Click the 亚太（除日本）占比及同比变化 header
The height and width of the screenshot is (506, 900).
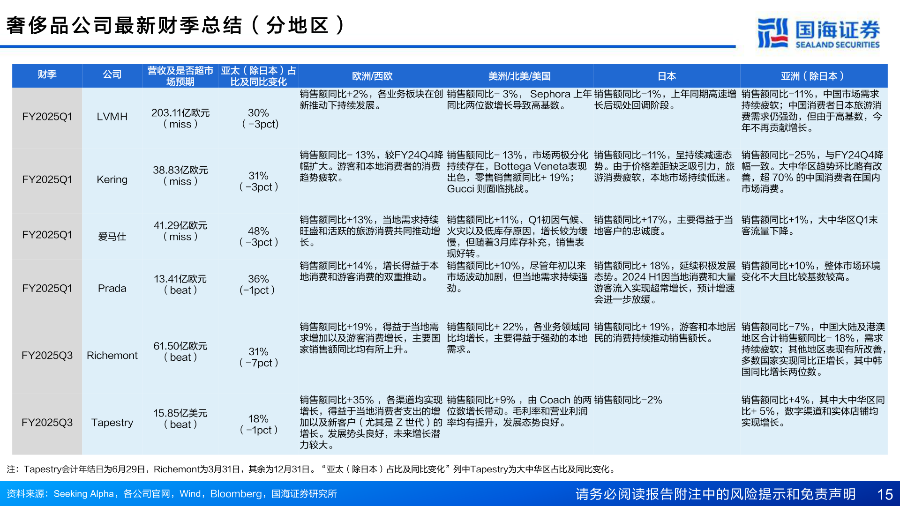[258, 76]
